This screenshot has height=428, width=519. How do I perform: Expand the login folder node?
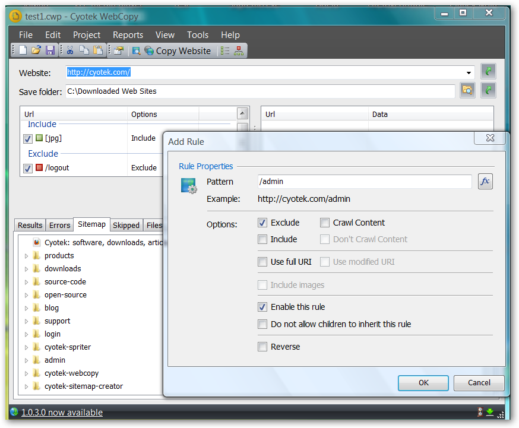[x=27, y=334]
